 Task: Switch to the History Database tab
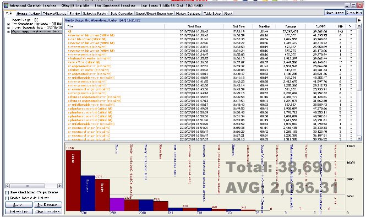pos(188,14)
